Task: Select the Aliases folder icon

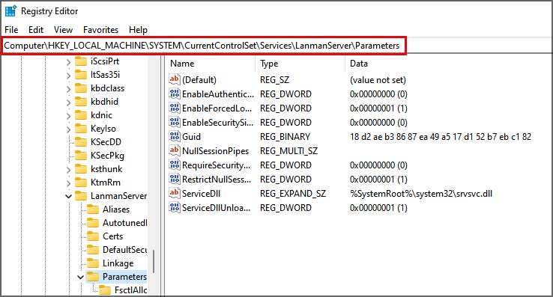Action: [x=93, y=209]
